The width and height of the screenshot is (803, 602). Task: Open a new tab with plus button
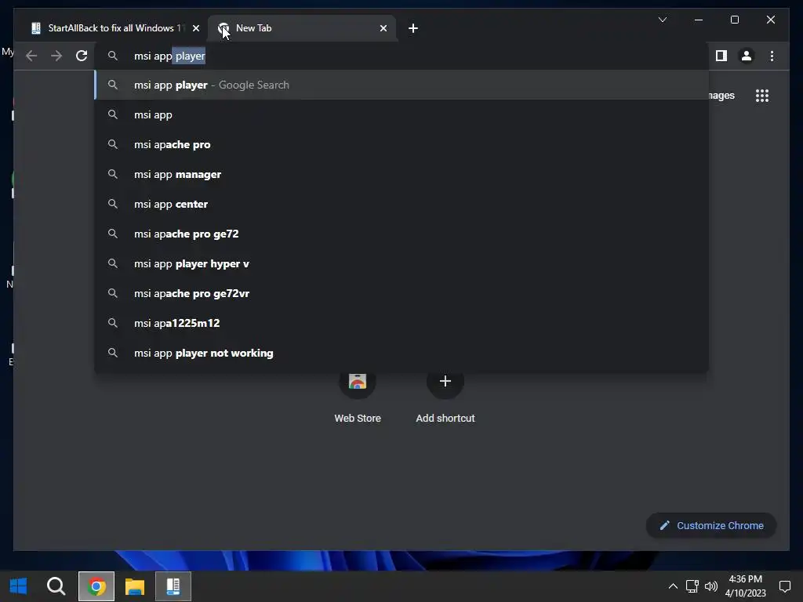pyautogui.click(x=413, y=28)
